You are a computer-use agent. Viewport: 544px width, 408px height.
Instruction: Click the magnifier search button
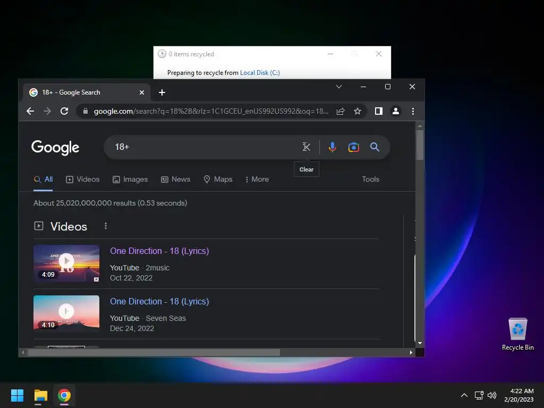pyautogui.click(x=375, y=147)
